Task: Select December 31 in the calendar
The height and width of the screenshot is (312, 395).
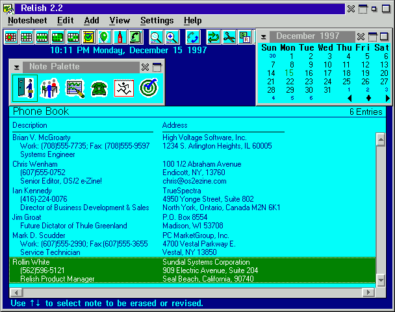Action: pyautogui.click(x=327, y=90)
